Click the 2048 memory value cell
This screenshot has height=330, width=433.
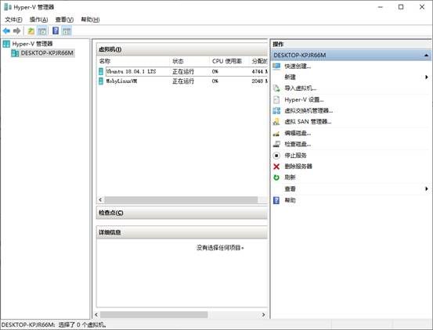tap(259, 81)
